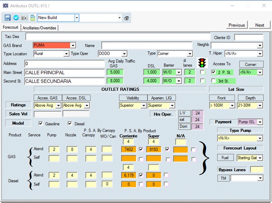Image resolution: width=272 pixels, height=203 pixels.
Task: Open the Starting Gat layout dropdown
Action: pos(260,158)
